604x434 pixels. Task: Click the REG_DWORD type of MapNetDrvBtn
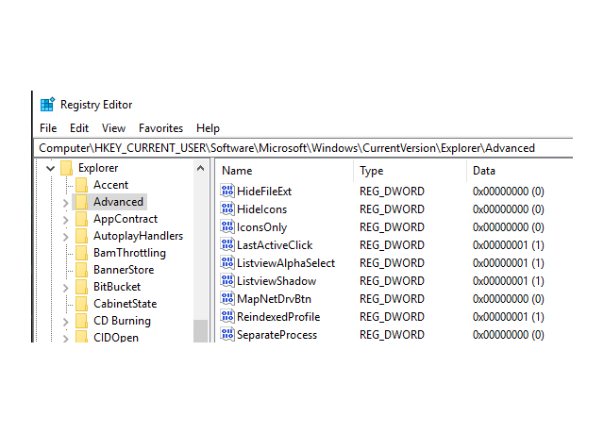(393, 299)
